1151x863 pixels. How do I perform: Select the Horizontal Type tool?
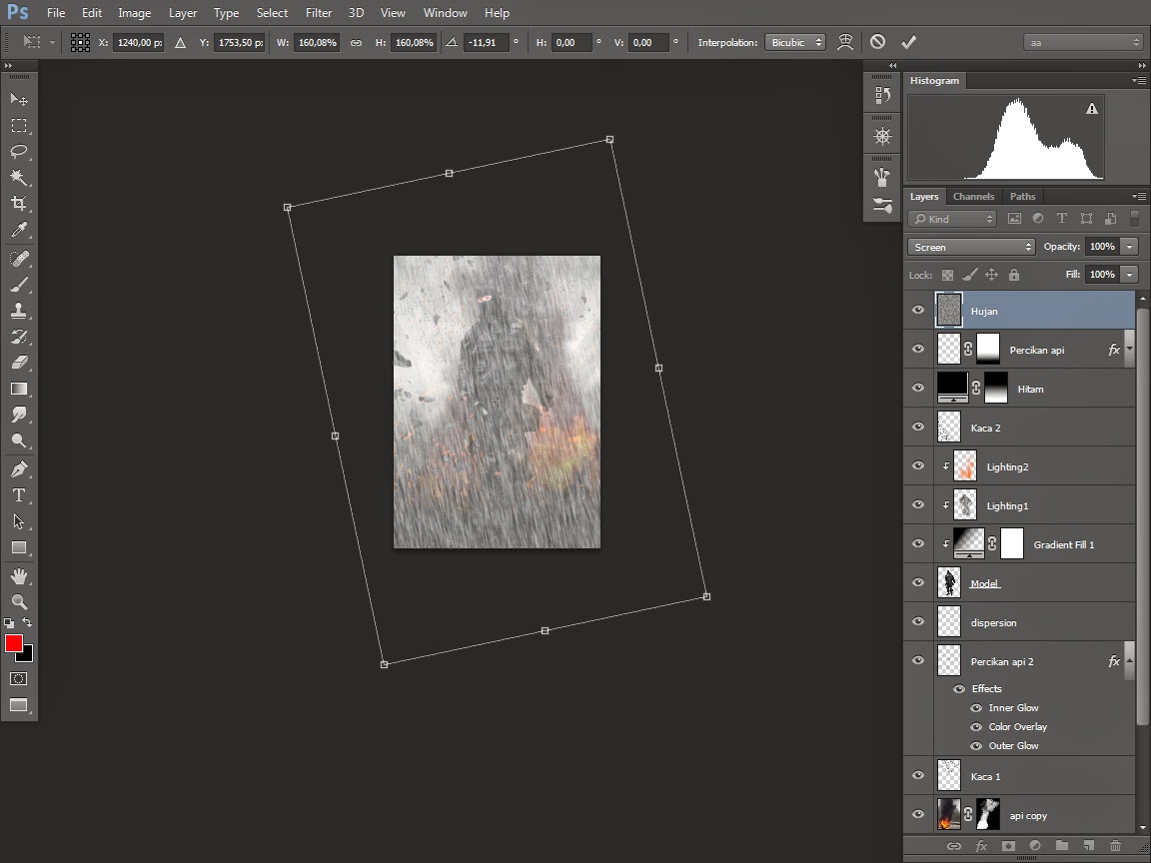(x=19, y=495)
